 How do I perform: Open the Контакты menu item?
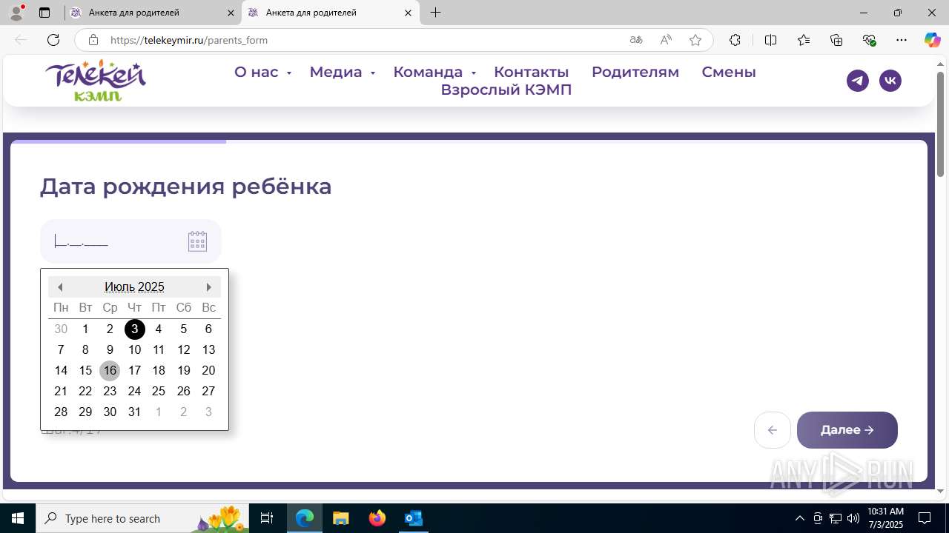[x=531, y=72]
